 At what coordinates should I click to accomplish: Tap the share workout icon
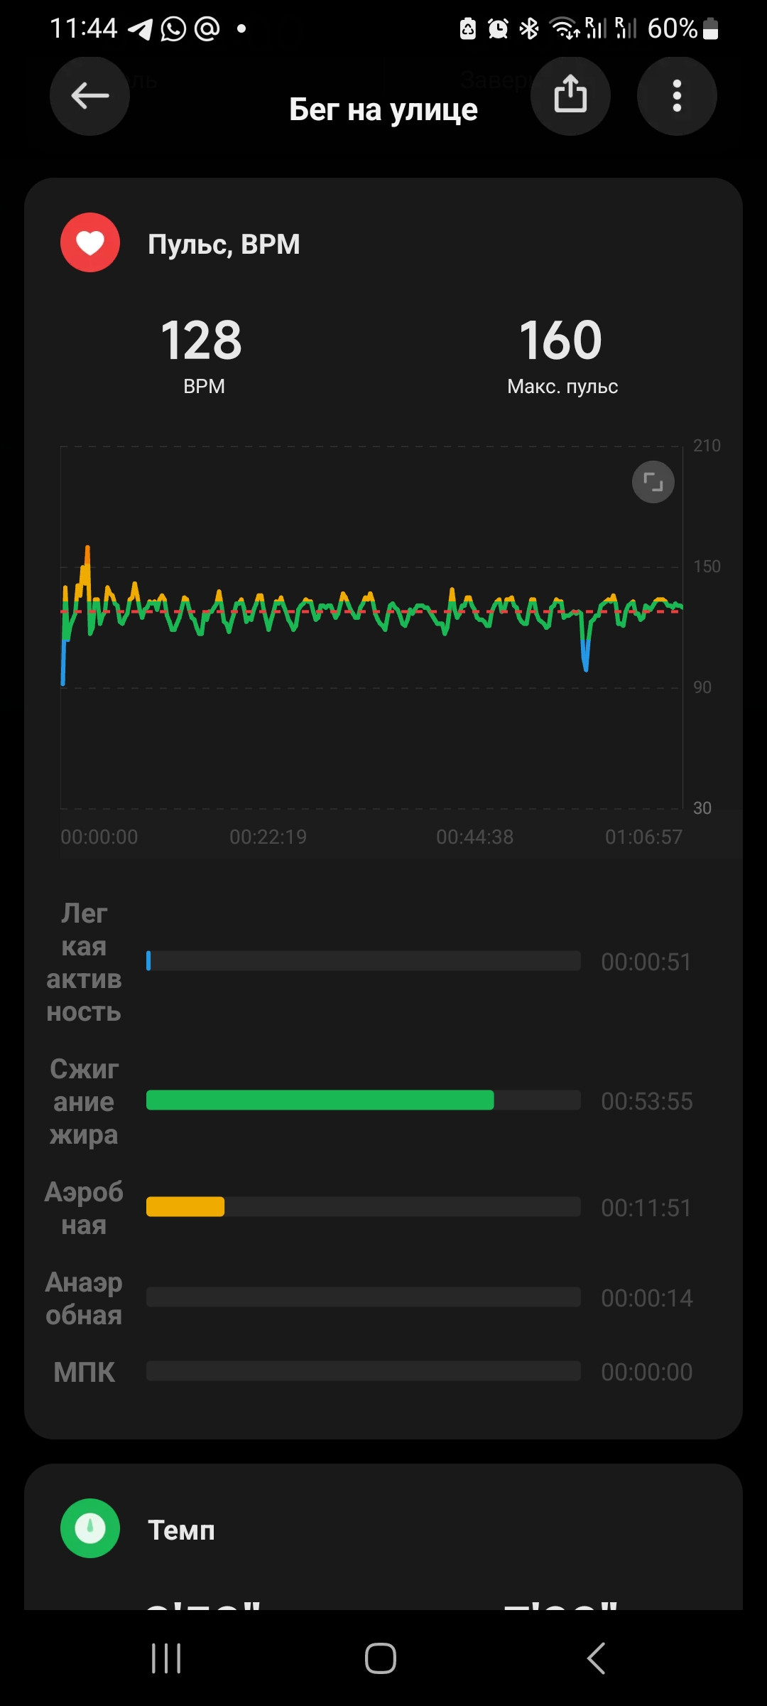click(570, 95)
